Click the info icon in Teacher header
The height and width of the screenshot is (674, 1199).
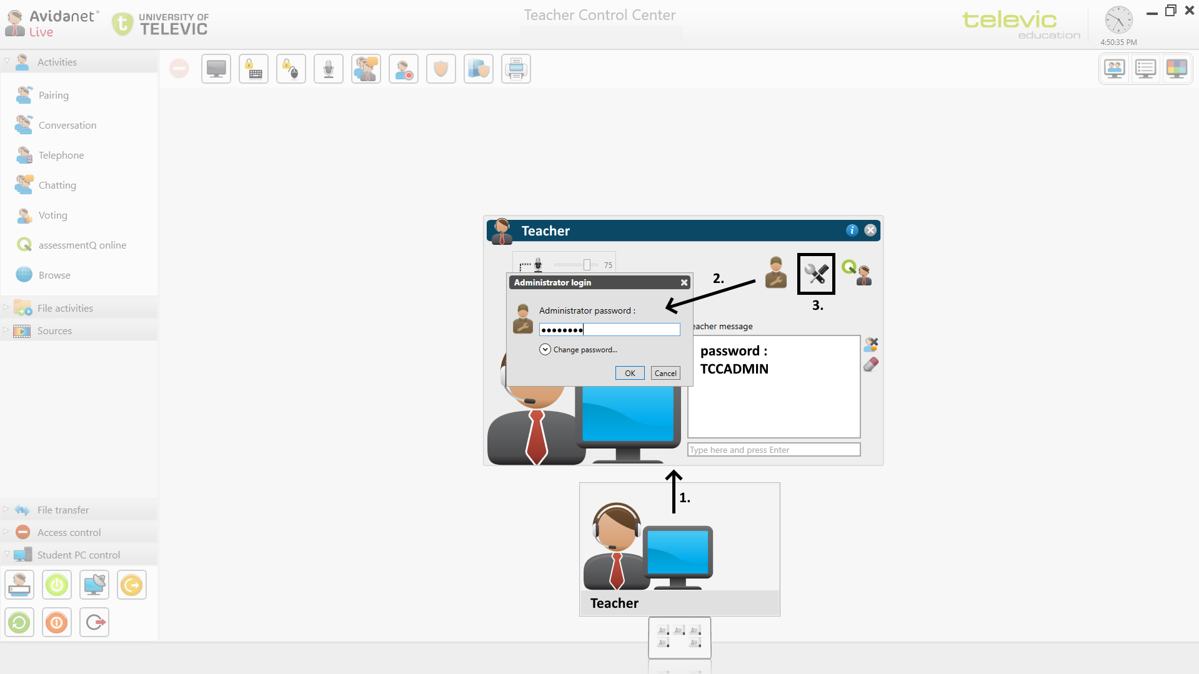pyautogui.click(x=852, y=230)
